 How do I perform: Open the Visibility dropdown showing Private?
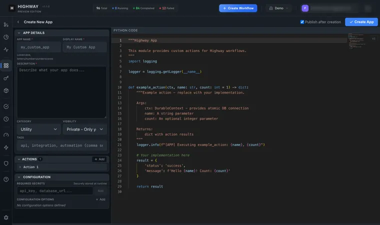[85, 129]
